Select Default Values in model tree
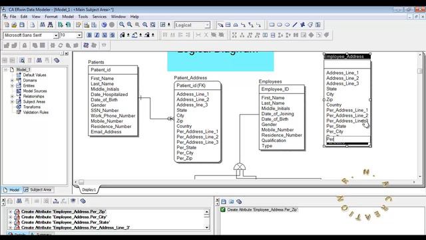The height and width of the screenshot is (240, 426). click(x=35, y=75)
